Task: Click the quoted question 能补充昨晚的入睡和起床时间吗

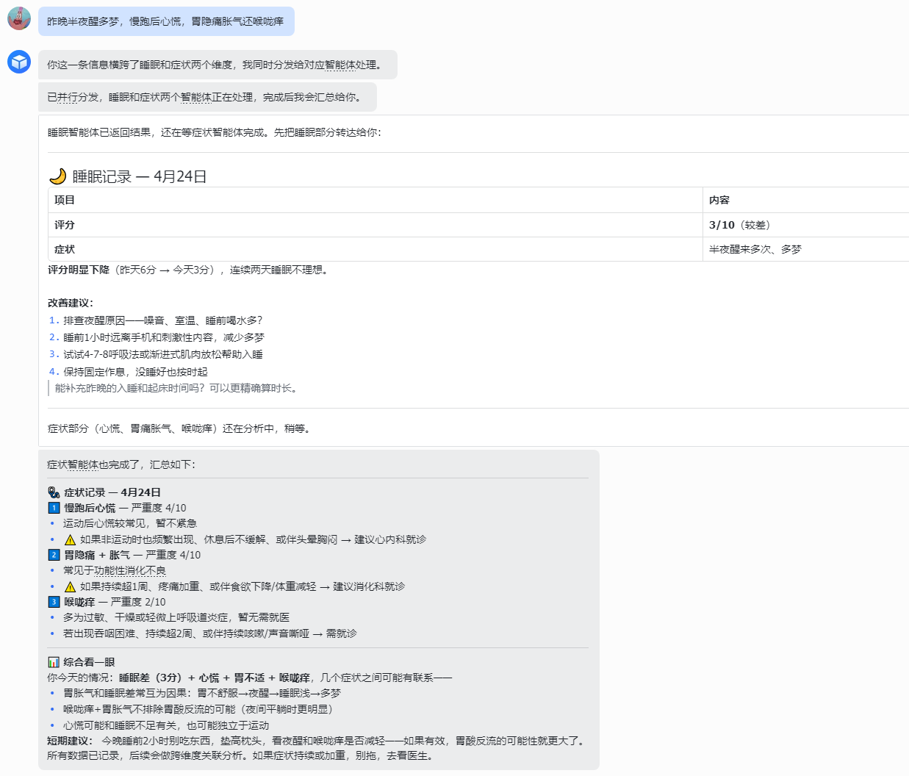Action: [178, 388]
